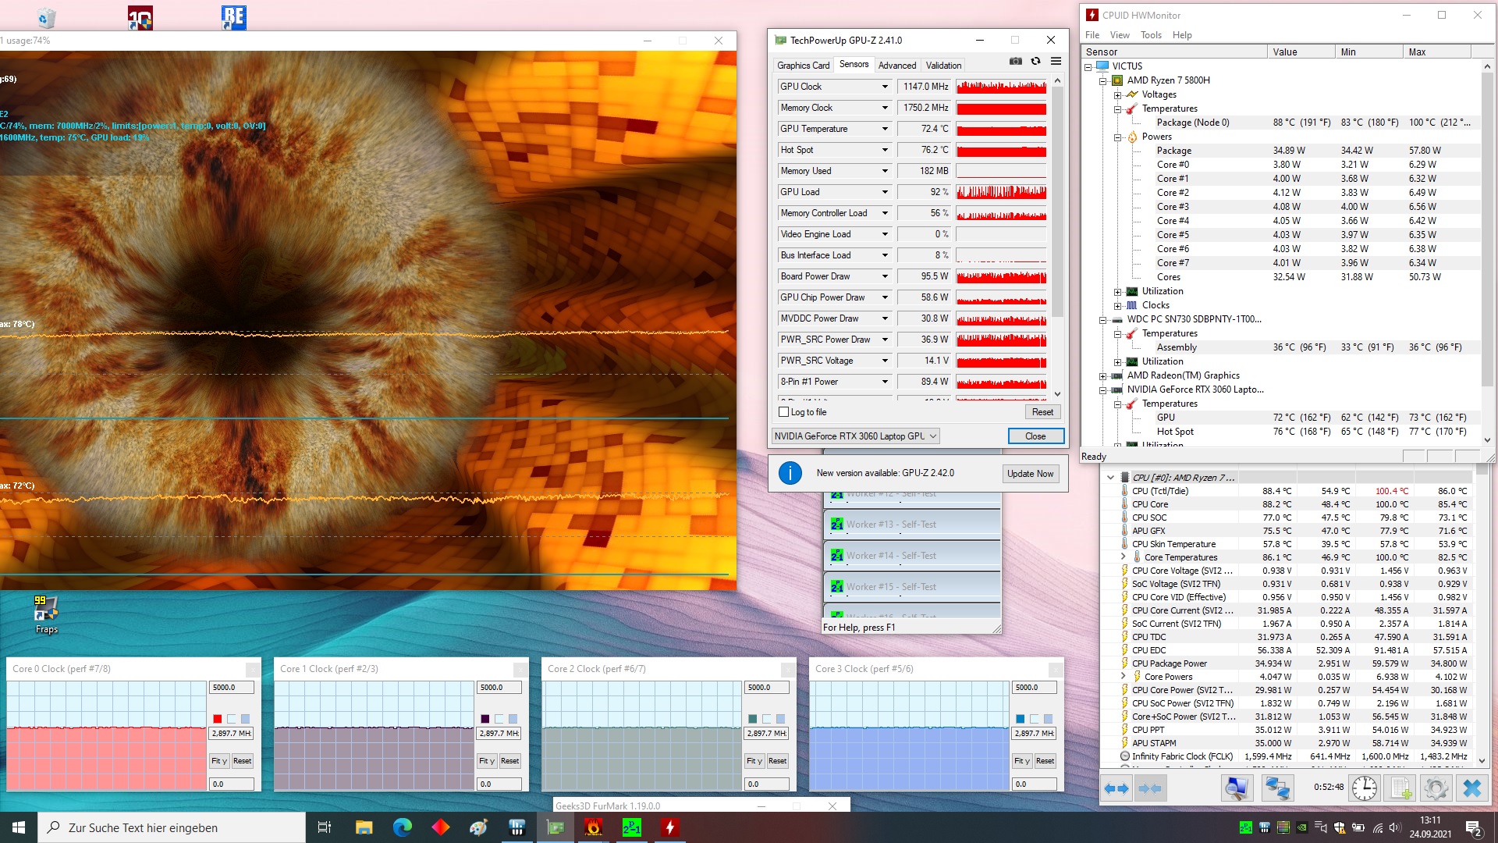
Task: Click HWiNFO logging sheet with plus icon
Action: coord(1401,788)
